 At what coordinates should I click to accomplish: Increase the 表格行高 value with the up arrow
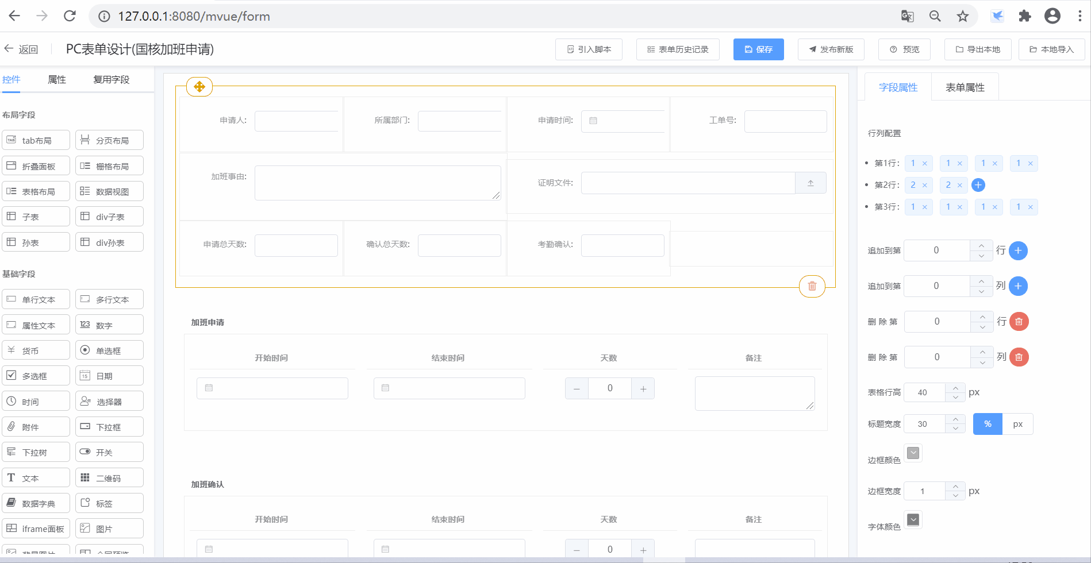tap(955, 388)
